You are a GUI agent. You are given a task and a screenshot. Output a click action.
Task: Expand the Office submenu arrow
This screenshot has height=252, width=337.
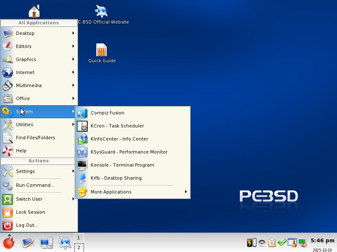[73, 98]
